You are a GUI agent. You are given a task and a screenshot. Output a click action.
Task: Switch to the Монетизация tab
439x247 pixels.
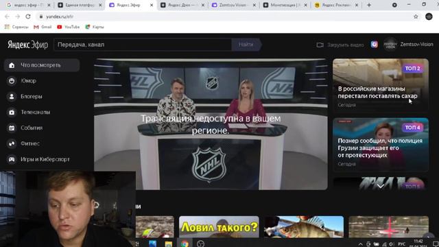(285, 5)
